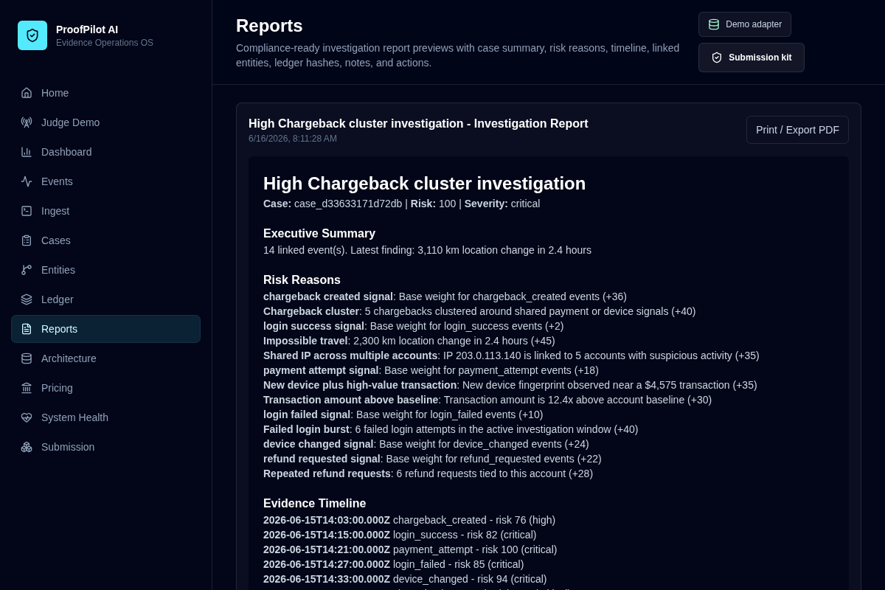Click the '14 linked event(s)' summary line
885x590 pixels.
pos(427,250)
